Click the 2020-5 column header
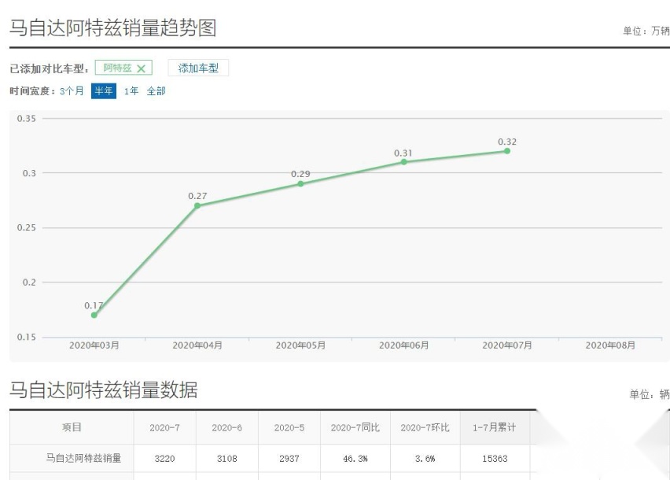Screen dimensions: 670x480 (x=289, y=428)
